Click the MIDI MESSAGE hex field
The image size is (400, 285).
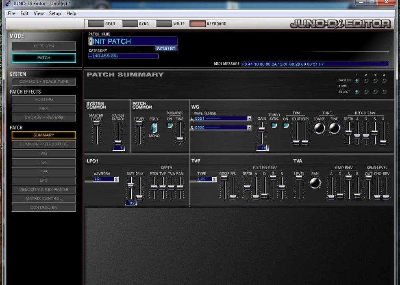coord(315,64)
